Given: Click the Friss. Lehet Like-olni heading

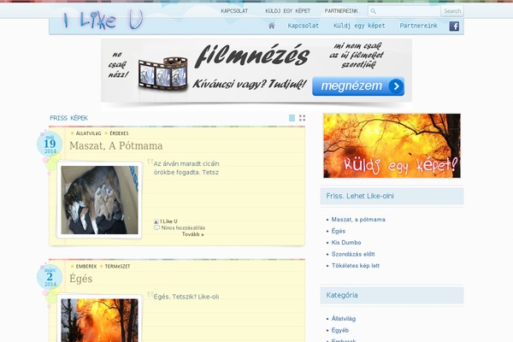Looking at the screenshot, I should 360,196.
